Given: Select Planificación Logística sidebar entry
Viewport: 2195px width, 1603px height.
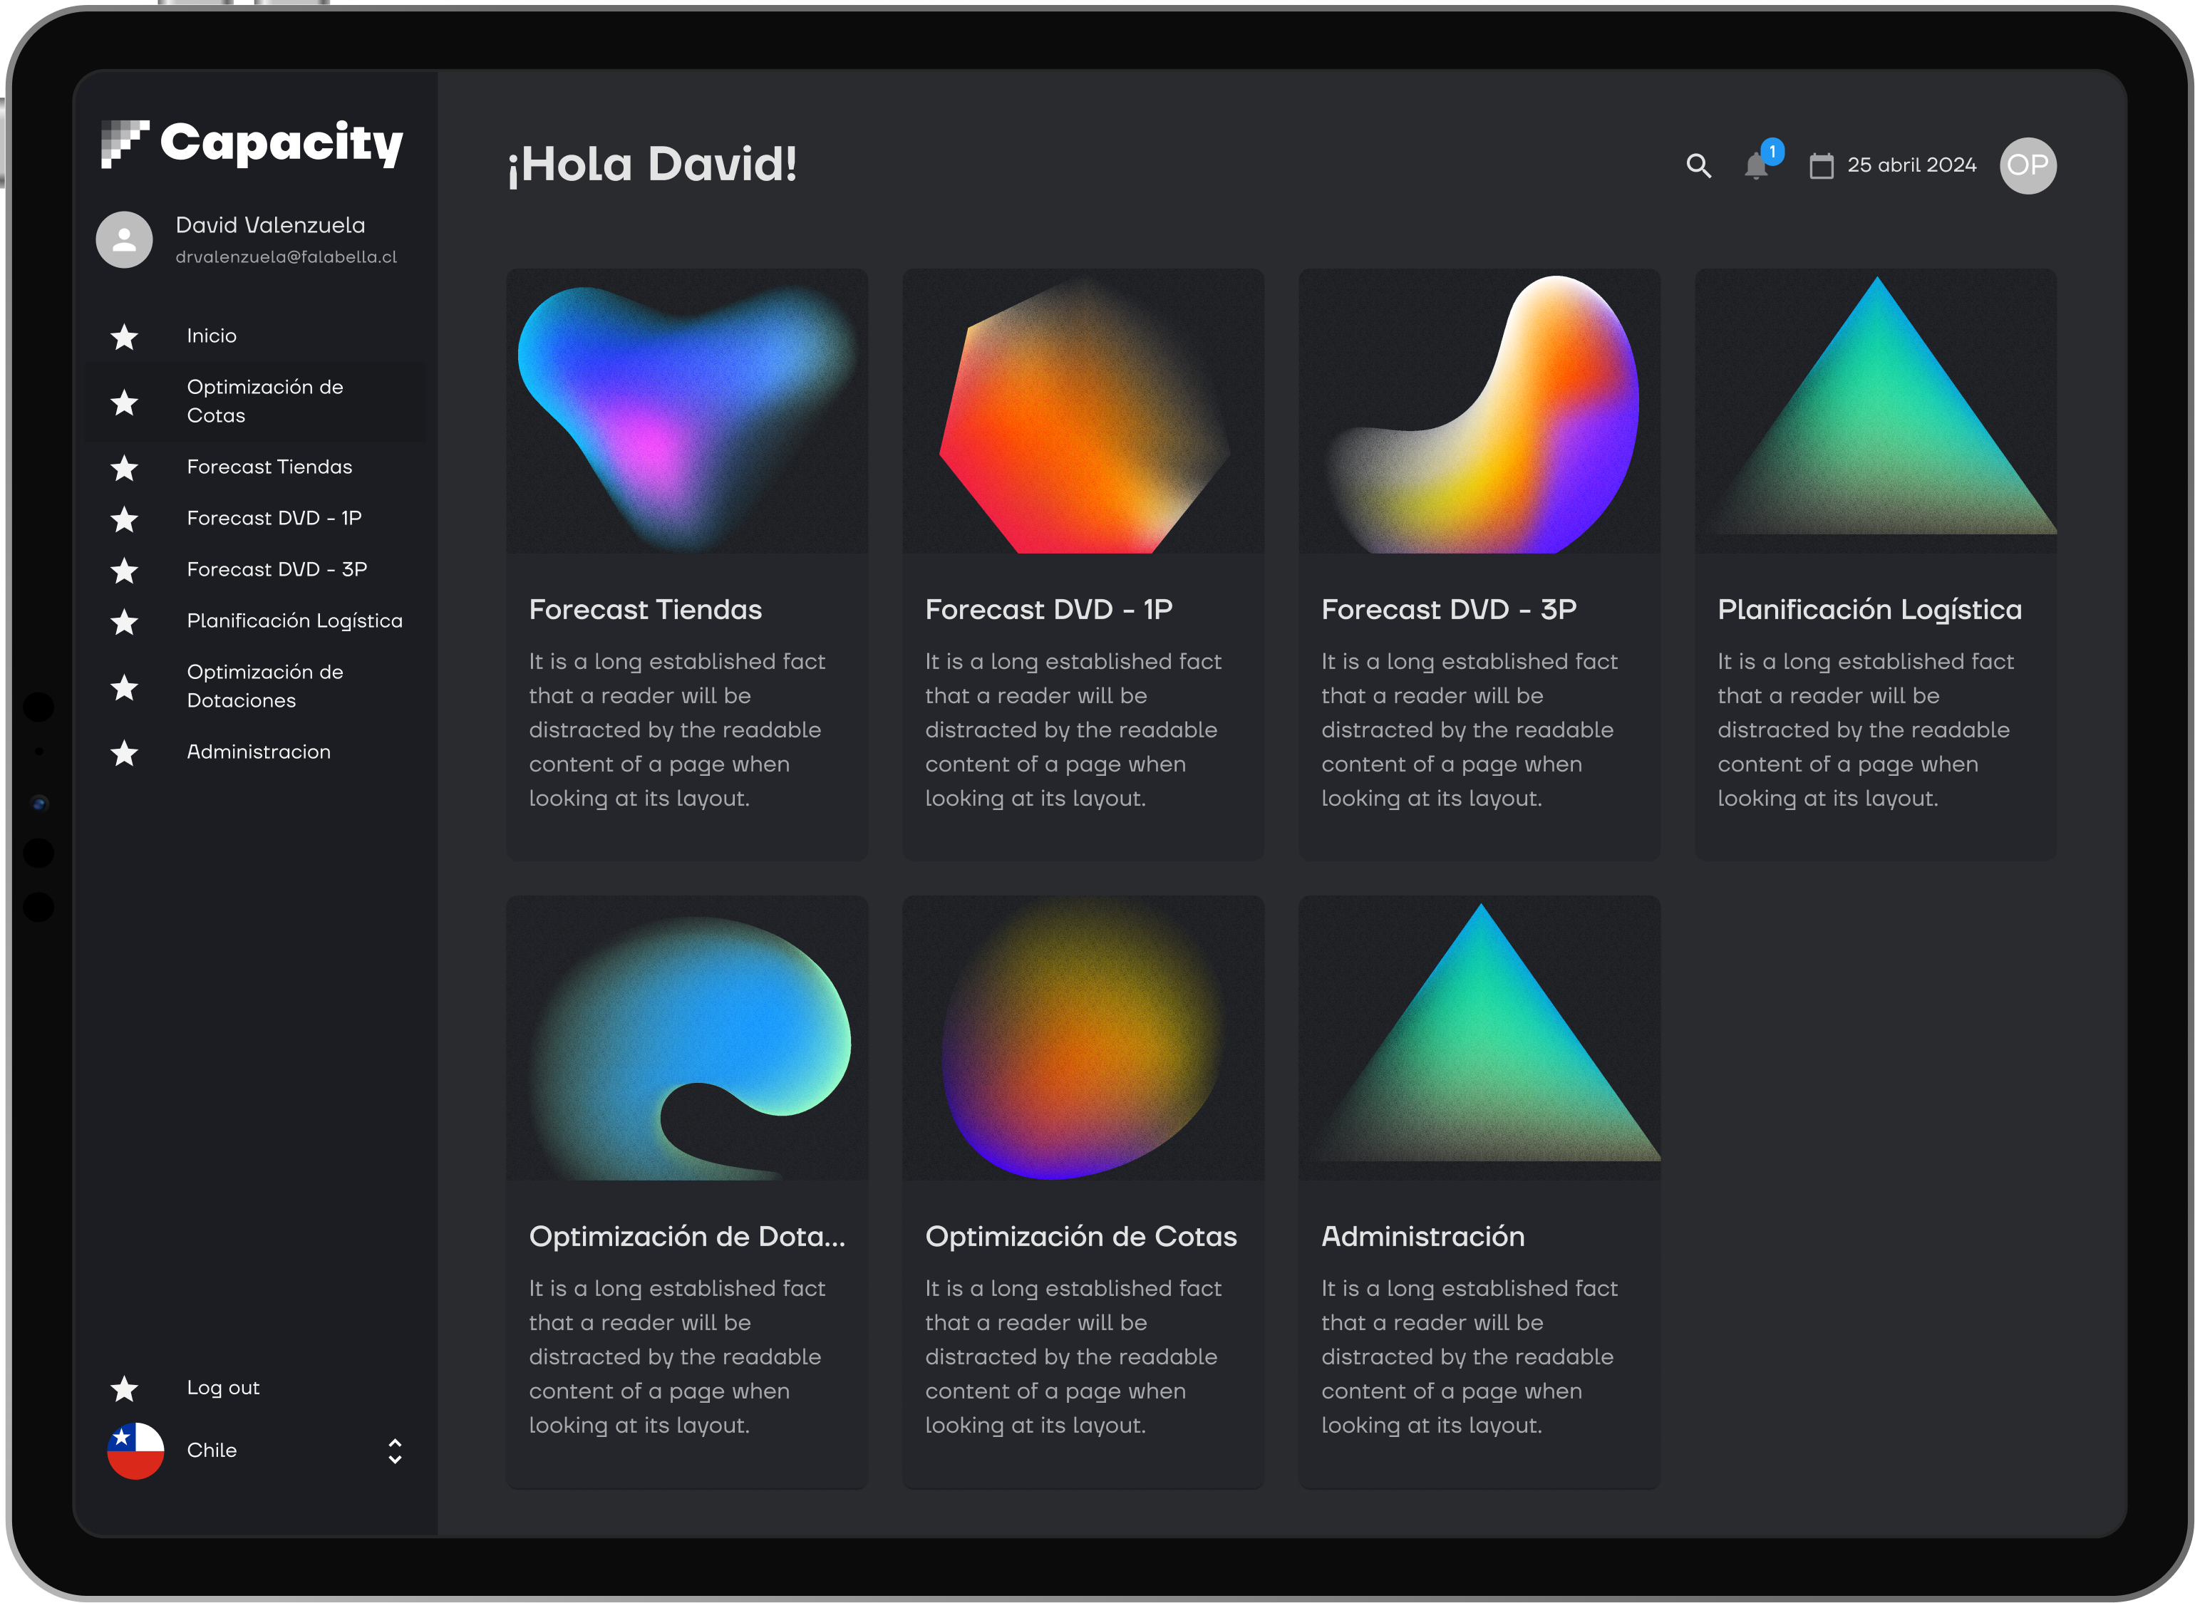Looking at the screenshot, I should pyautogui.click(x=294, y=621).
